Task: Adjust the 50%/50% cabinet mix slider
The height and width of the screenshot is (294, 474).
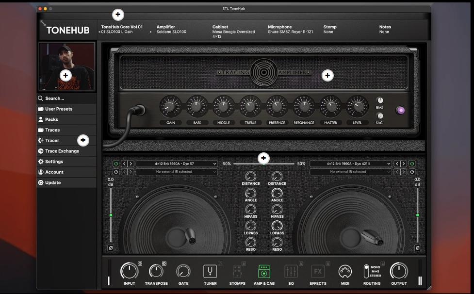Action: [263, 164]
